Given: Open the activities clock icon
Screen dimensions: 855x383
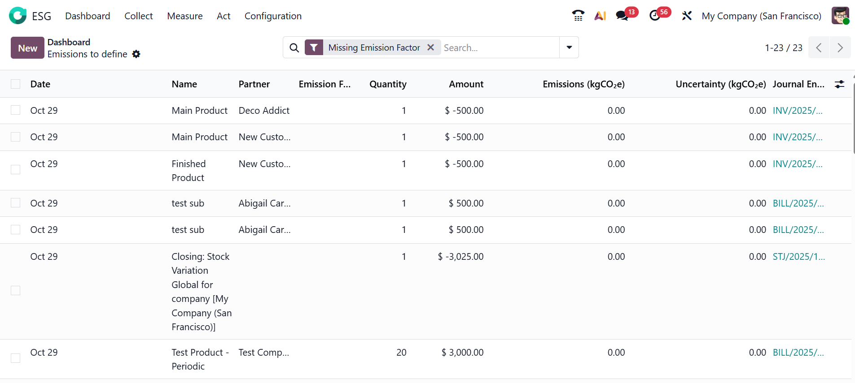Looking at the screenshot, I should pyautogui.click(x=655, y=16).
